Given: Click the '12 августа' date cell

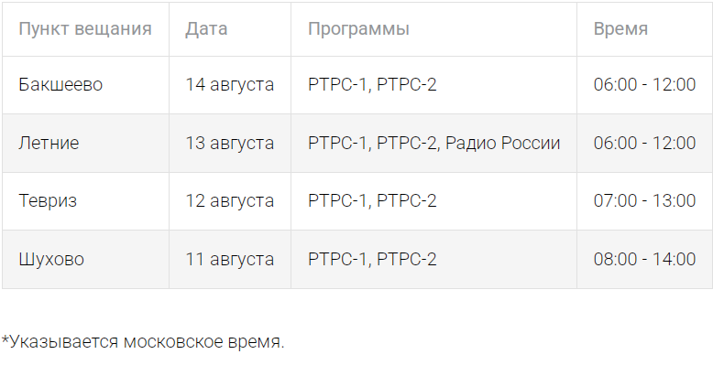Looking at the screenshot, I should click(230, 200).
